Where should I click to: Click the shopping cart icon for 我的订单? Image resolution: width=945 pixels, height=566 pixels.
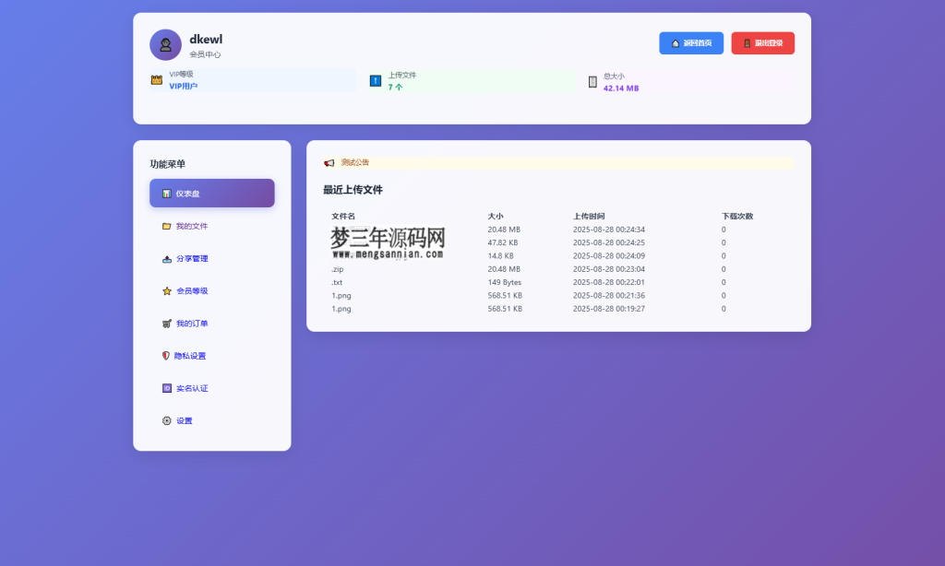(166, 324)
